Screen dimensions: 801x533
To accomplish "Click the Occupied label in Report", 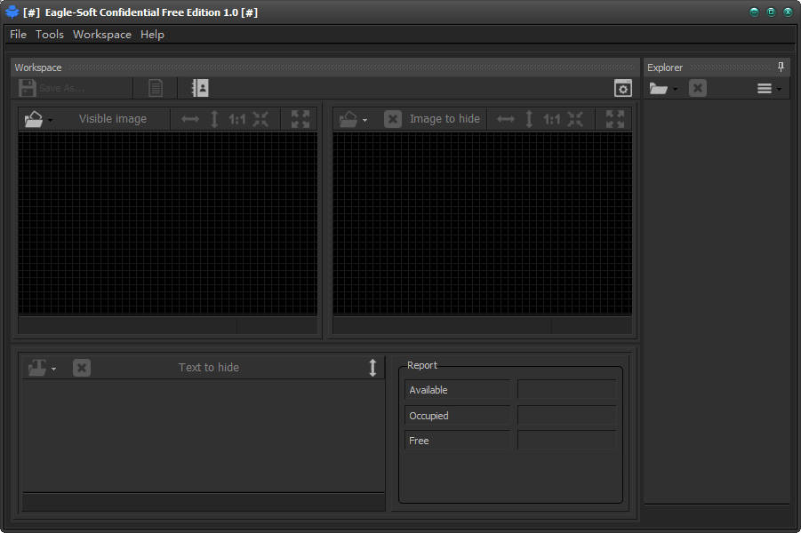I will click(429, 416).
